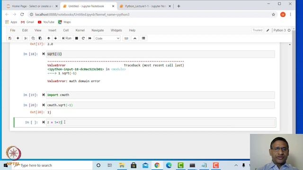The width and height of the screenshot is (303, 170).
Task: Click the ValueError: math domain error text
Action: coord(74,81)
